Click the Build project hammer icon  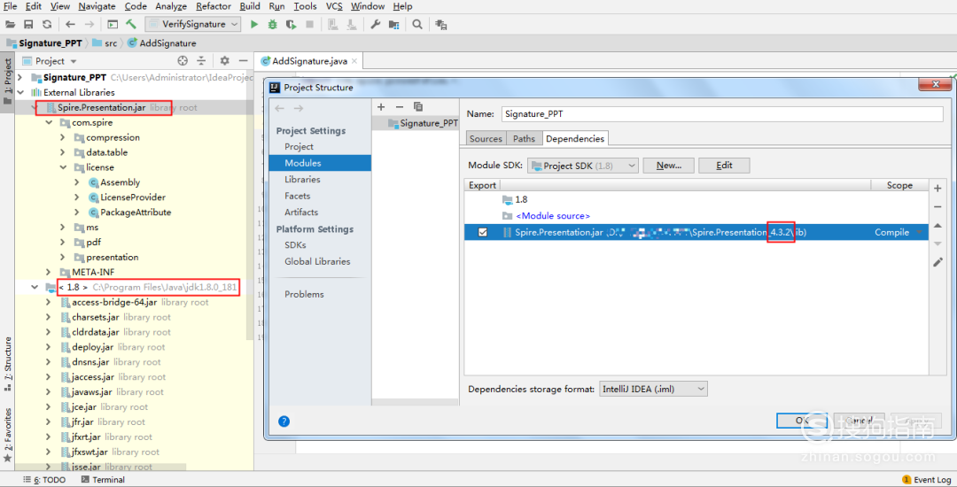pos(131,25)
